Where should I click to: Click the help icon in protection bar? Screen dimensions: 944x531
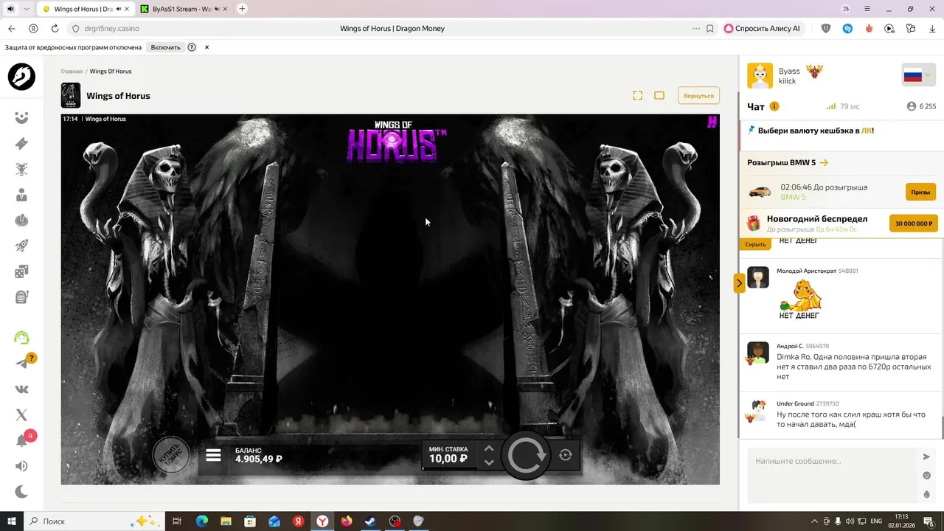tap(192, 47)
